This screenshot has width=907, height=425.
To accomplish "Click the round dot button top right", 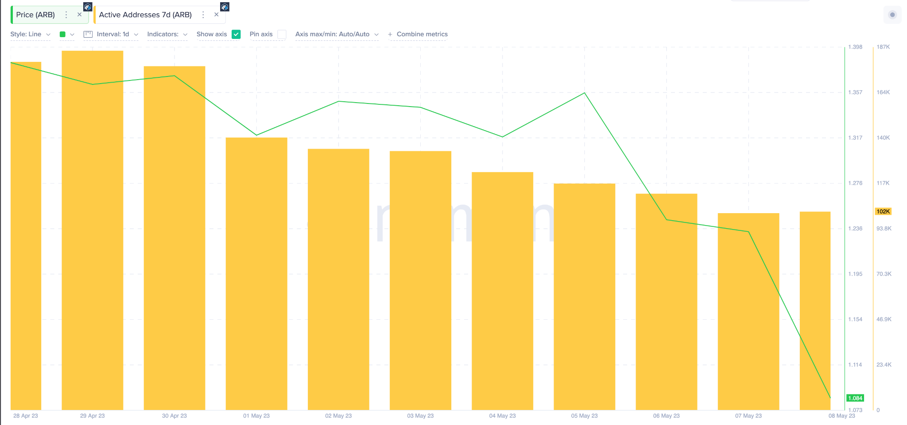I will (892, 15).
